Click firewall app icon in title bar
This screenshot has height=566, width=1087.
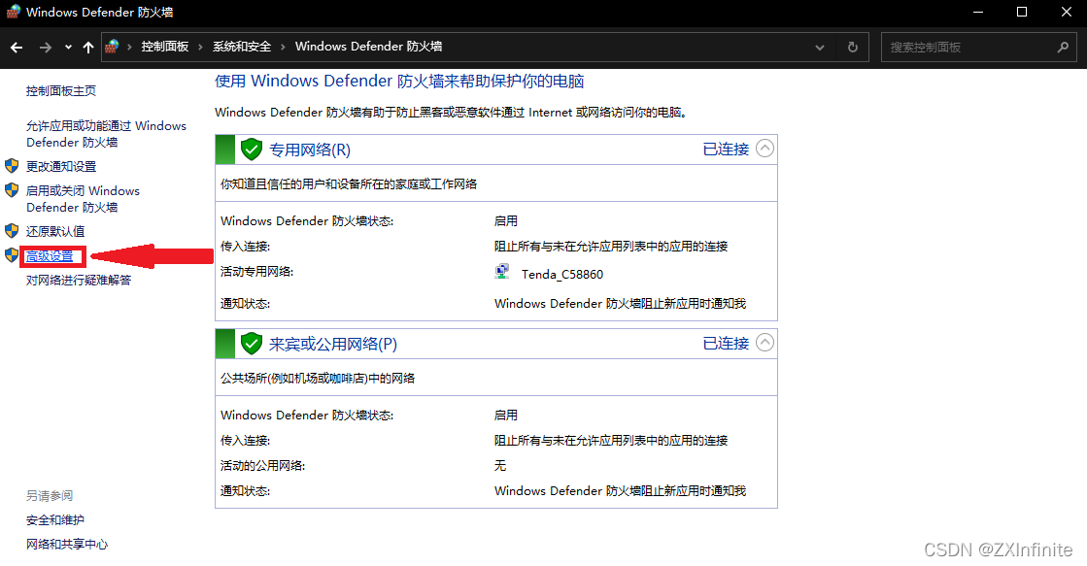[x=14, y=12]
